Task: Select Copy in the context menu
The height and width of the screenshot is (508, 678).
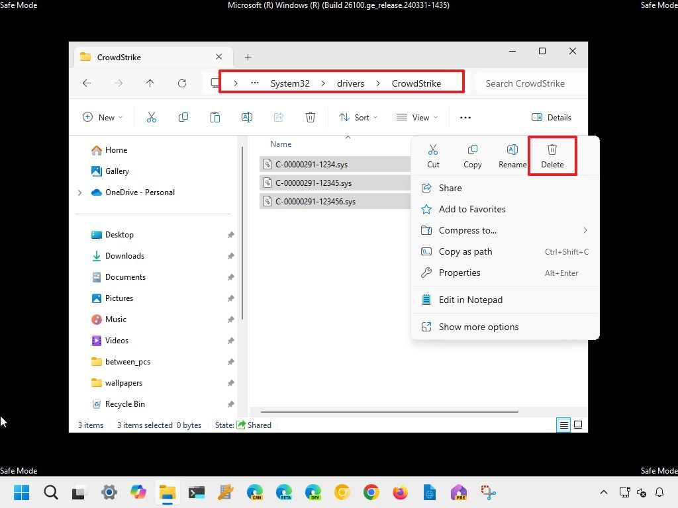Action: (472, 155)
